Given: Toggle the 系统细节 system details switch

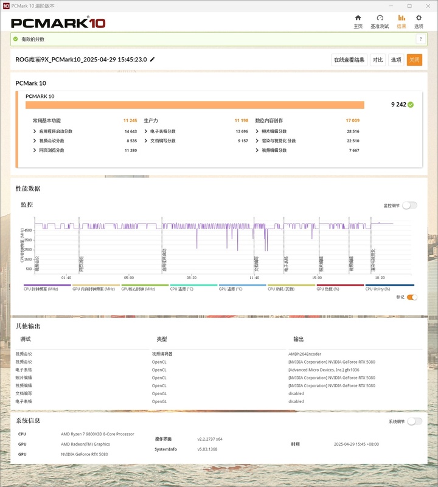Looking at the screenshot, I should [415, 421].
